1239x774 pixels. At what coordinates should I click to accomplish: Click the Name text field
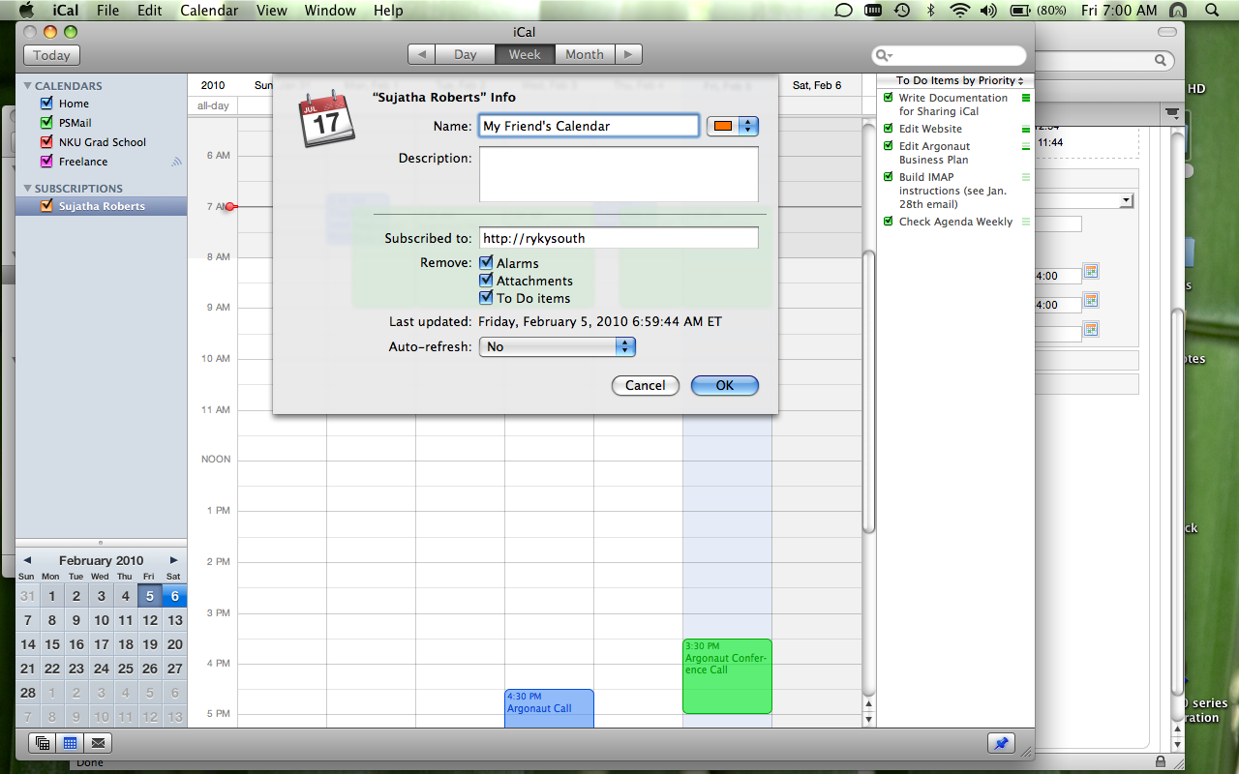click(589, 126)
